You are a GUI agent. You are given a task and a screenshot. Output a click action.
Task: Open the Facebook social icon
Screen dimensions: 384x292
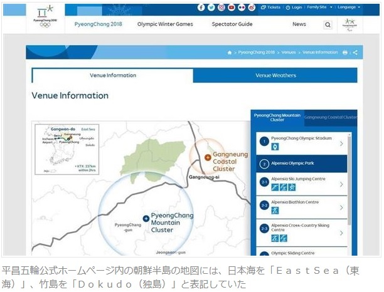[201, 8]
